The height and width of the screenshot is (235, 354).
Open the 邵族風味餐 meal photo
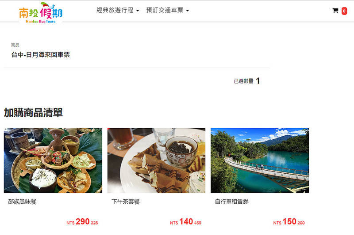(x=53, y=160)
